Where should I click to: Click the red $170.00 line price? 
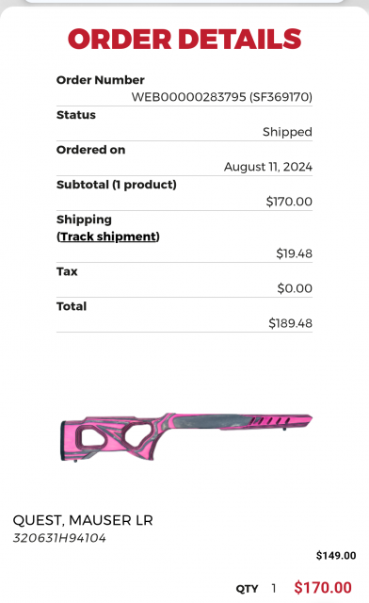coord(323,588)
